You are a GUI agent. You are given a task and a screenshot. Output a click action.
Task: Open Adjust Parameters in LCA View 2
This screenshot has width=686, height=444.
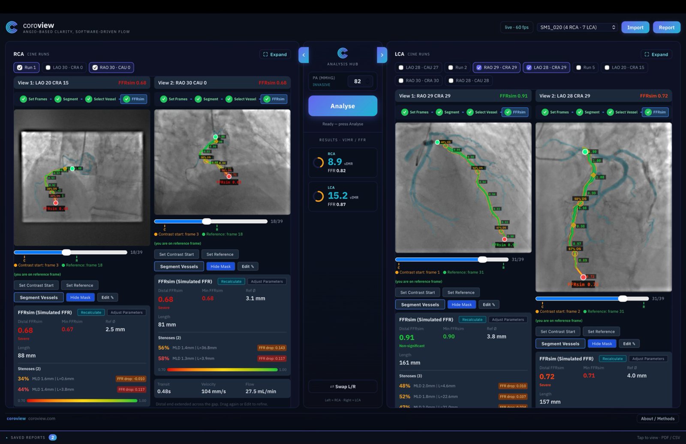pos(648,359)
